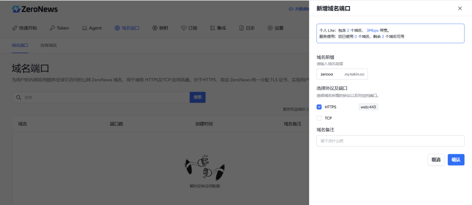Click the ZeroNews logo
This screenshot has height=205, width=472.
(x=35, y=9)
